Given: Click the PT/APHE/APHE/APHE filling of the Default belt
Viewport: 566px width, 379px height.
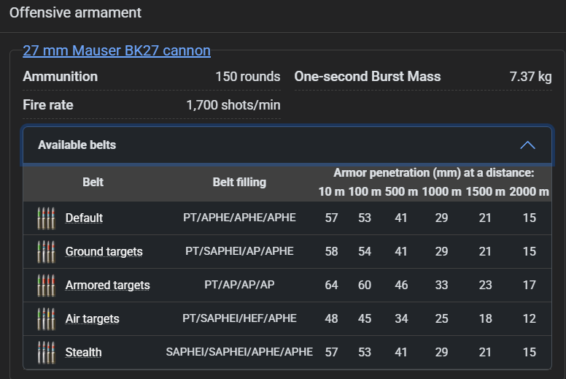Looking at the screenshot, I should (239, 218).
